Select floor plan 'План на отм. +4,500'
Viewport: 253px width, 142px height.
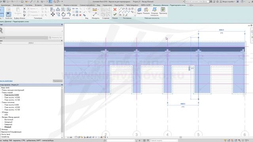coord(12,97)
